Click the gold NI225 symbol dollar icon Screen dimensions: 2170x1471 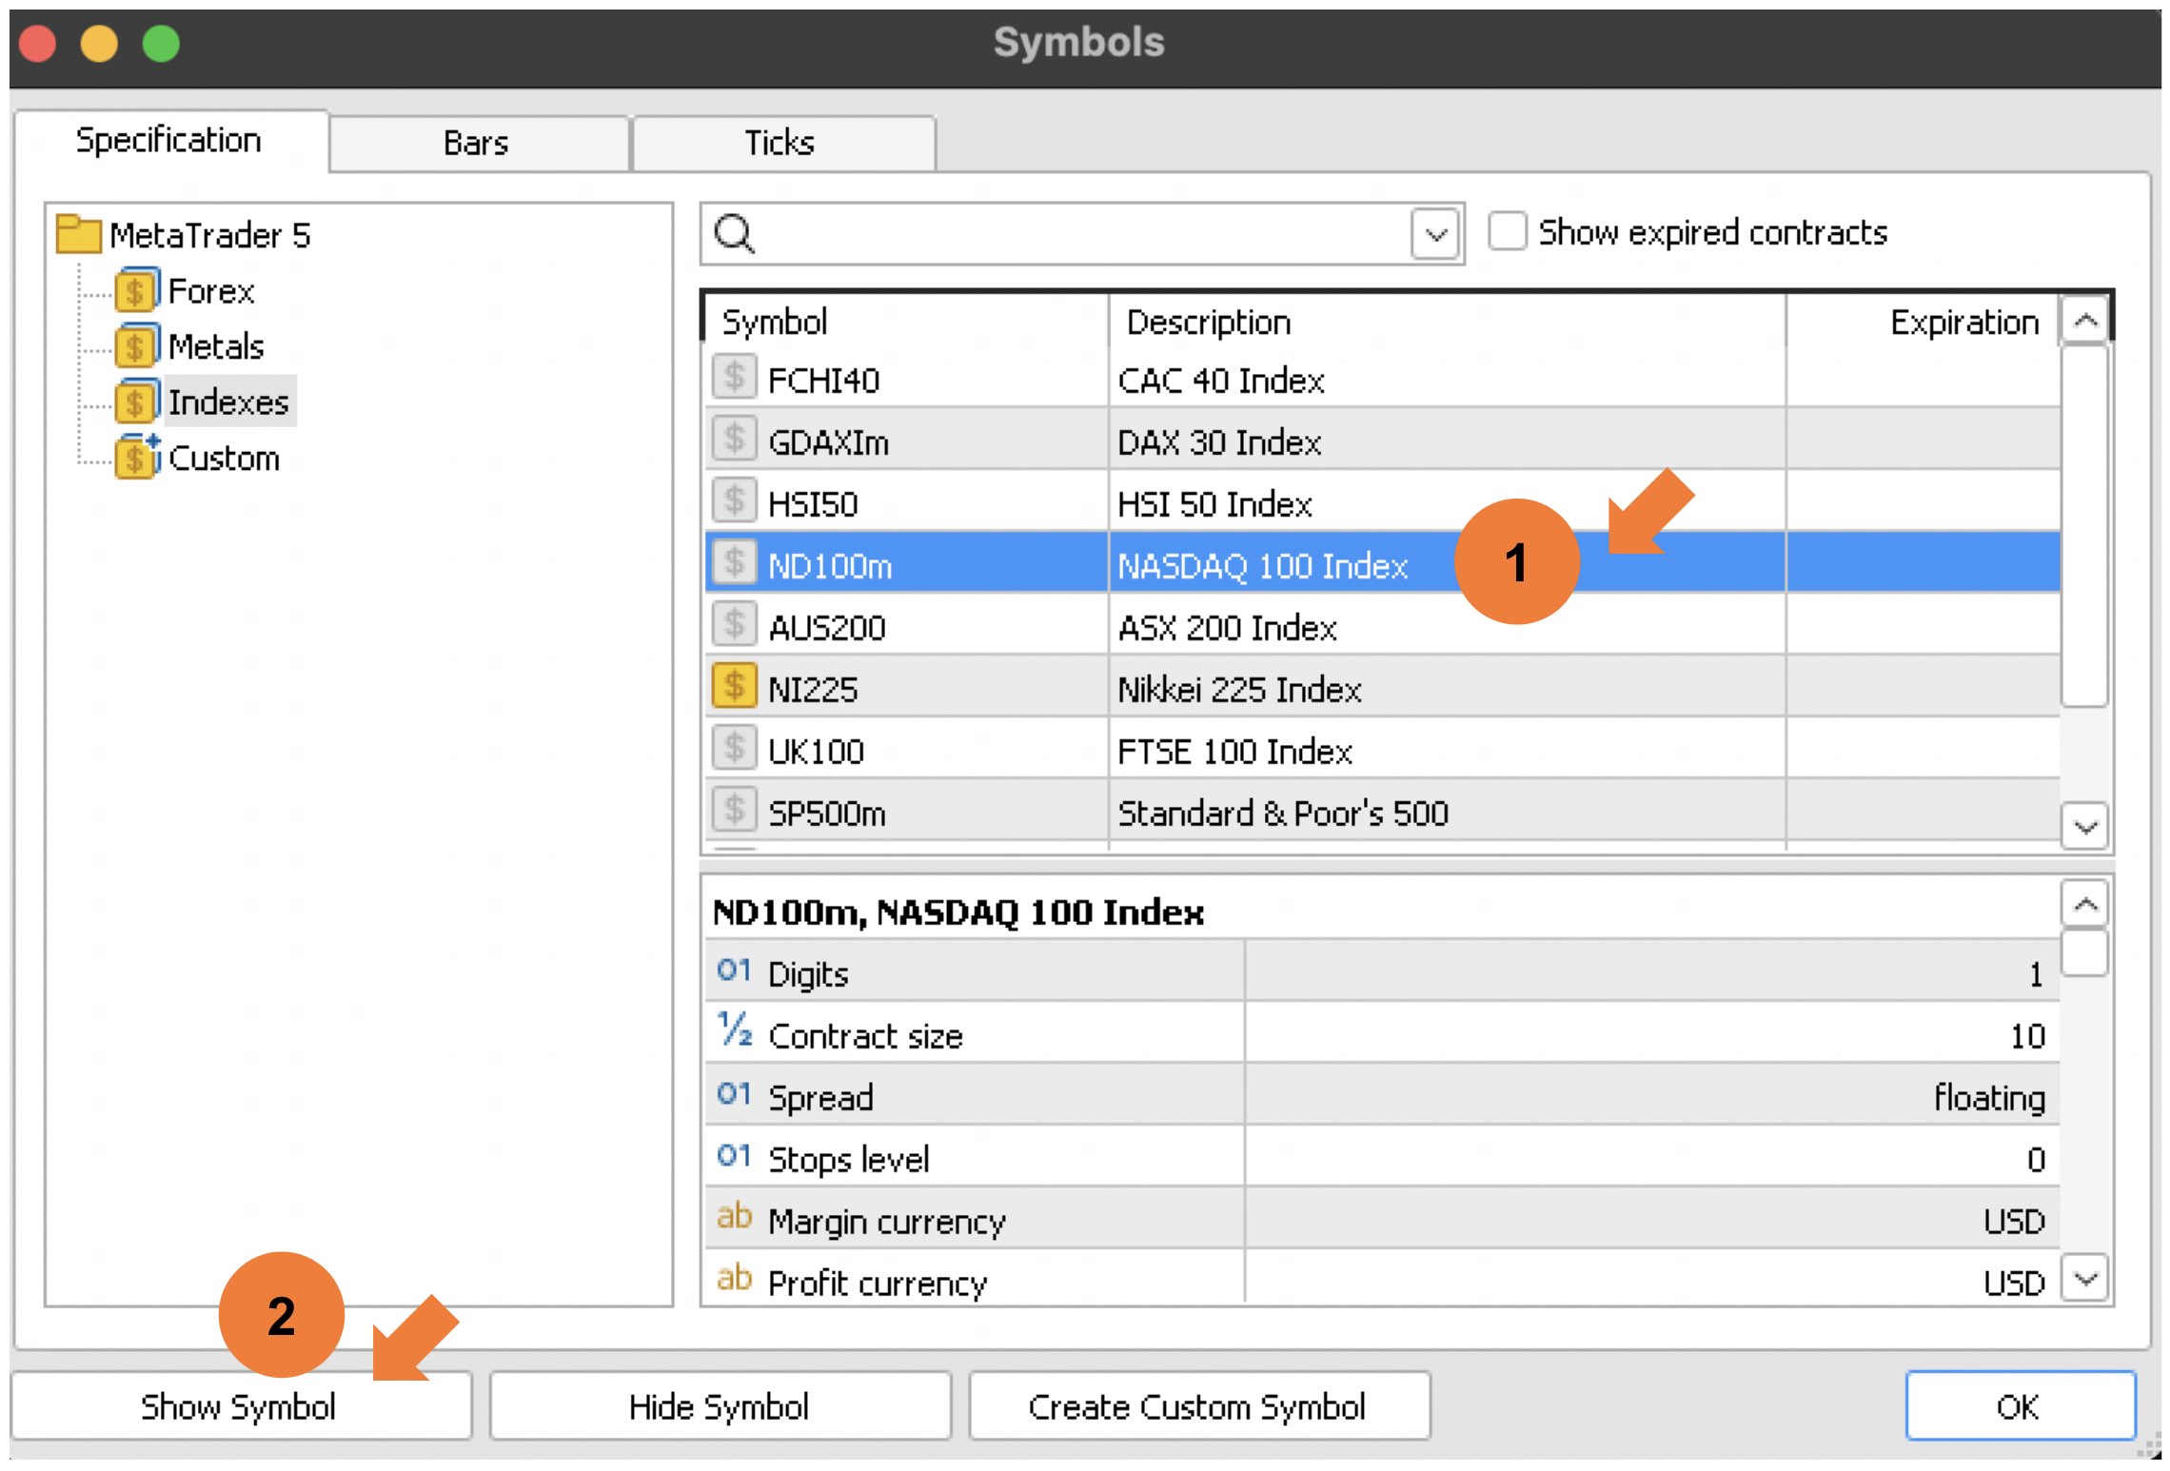(x=734, y=686)
